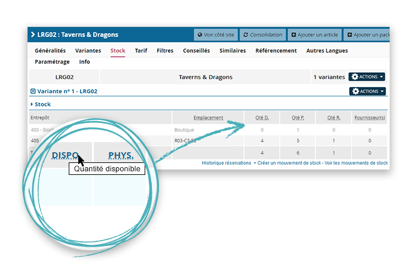Click the chevron before LRG02 title

click(33, 35)
